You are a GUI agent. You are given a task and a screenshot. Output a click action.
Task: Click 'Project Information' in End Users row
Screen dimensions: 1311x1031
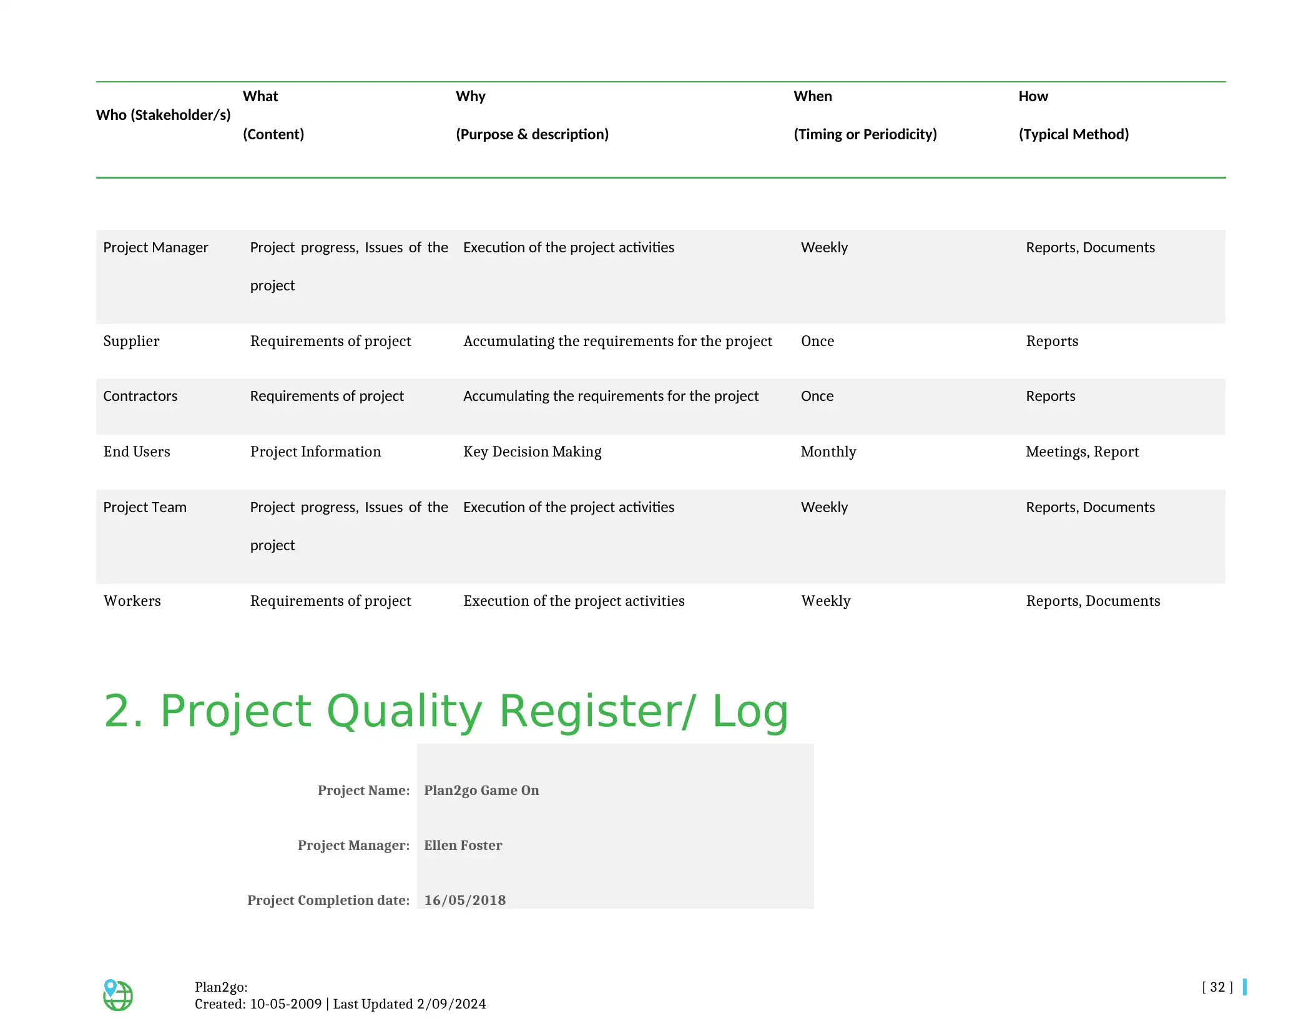(315, 451)
